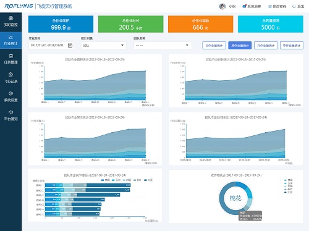Go to 飞行记录 in sidebar
The height and width of the screenshot is (231, 309).
pos(11,78)
